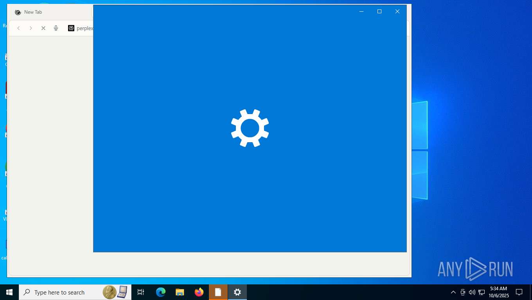The width and height of the screenshot is (532, 300).
Task: Activate the browser microphone voice input
Action: click(x=56, y=28)
